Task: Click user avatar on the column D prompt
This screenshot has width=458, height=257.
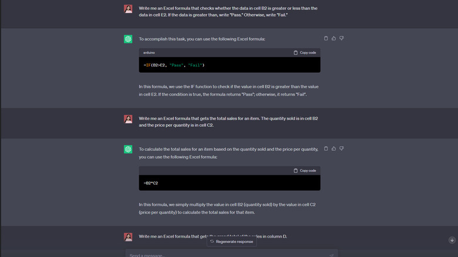Action: point(128,237)
